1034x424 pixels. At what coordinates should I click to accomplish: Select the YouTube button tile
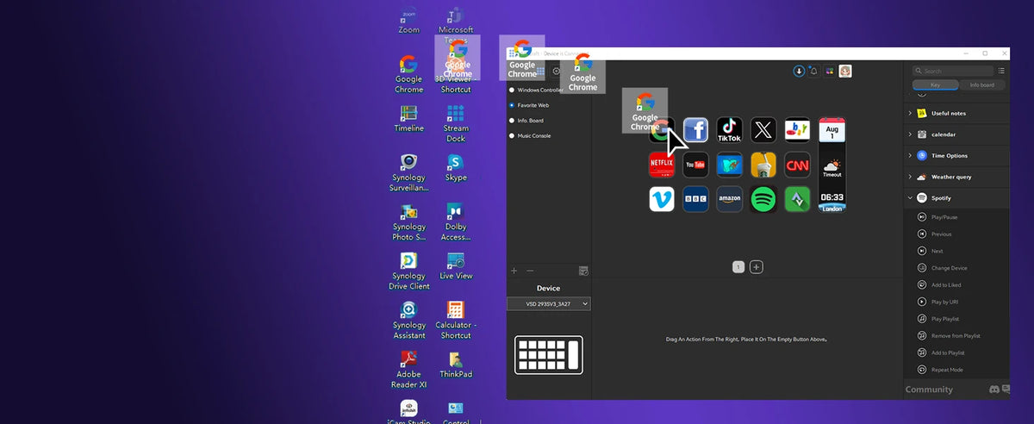point(695,165)
